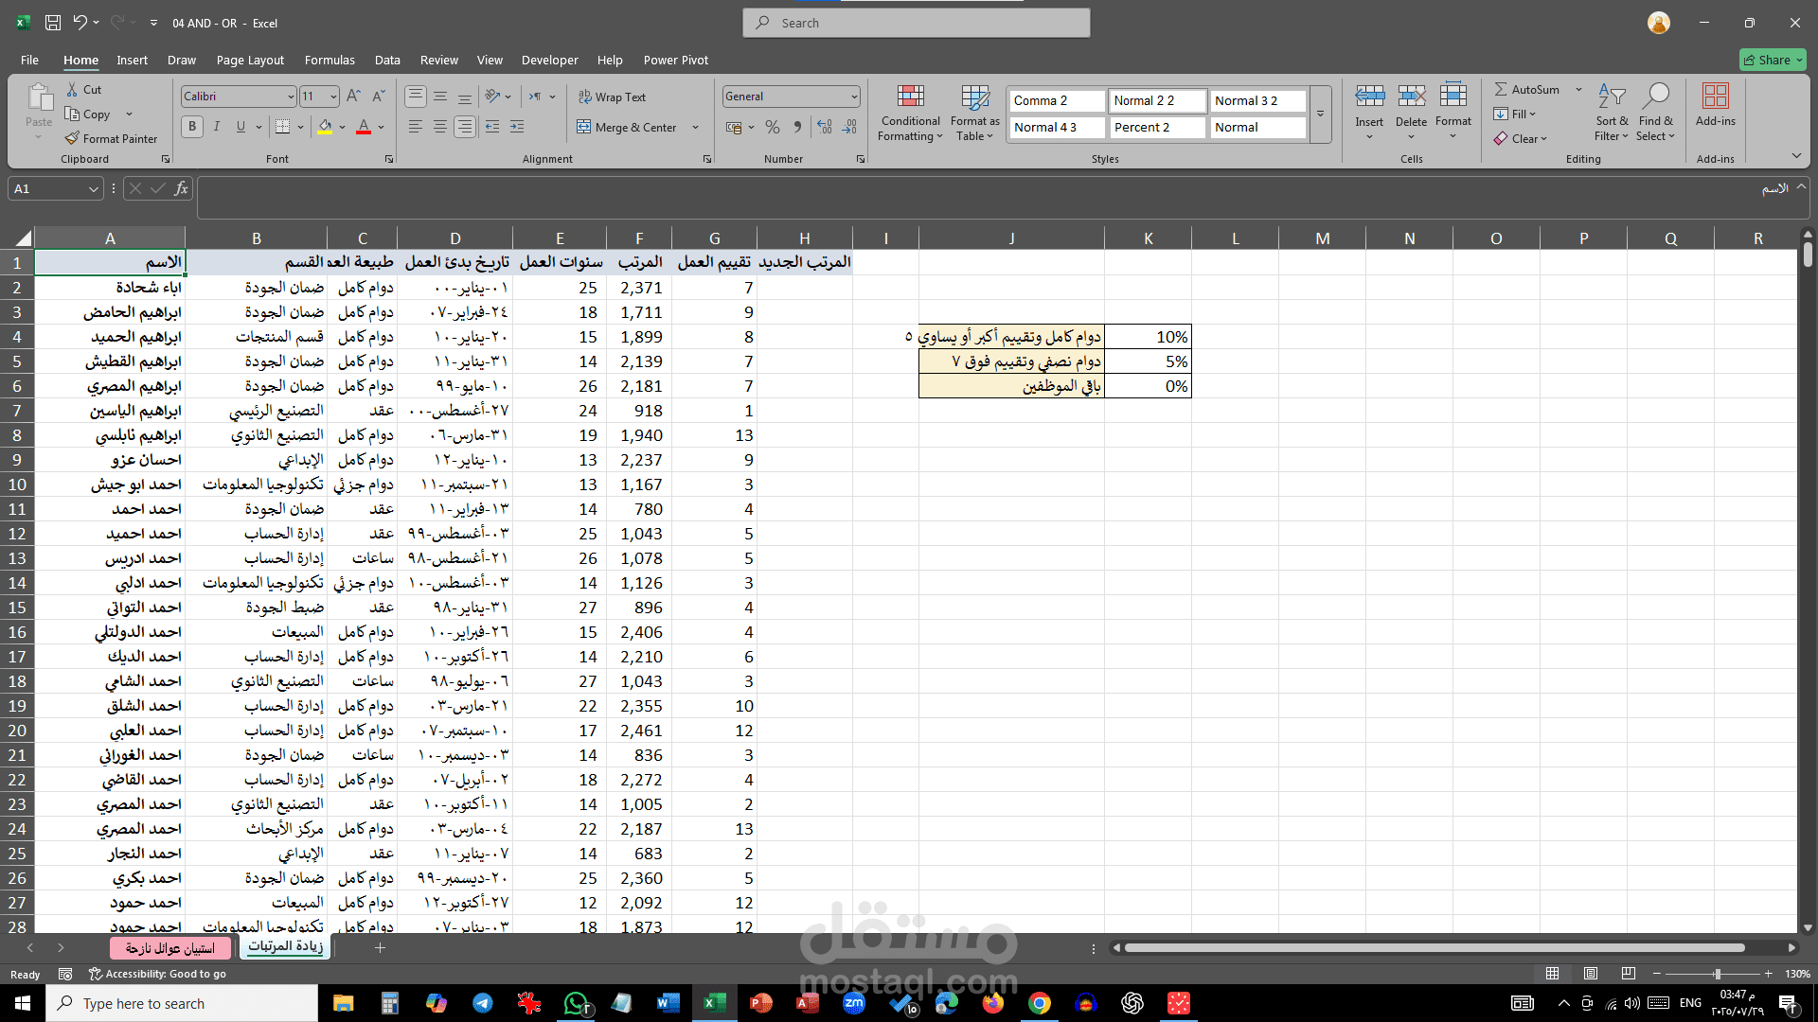The width and height of the screenshot is (1818, 1022).
Task: Click the Insert Function fx icon
Action: coord(181,188)
